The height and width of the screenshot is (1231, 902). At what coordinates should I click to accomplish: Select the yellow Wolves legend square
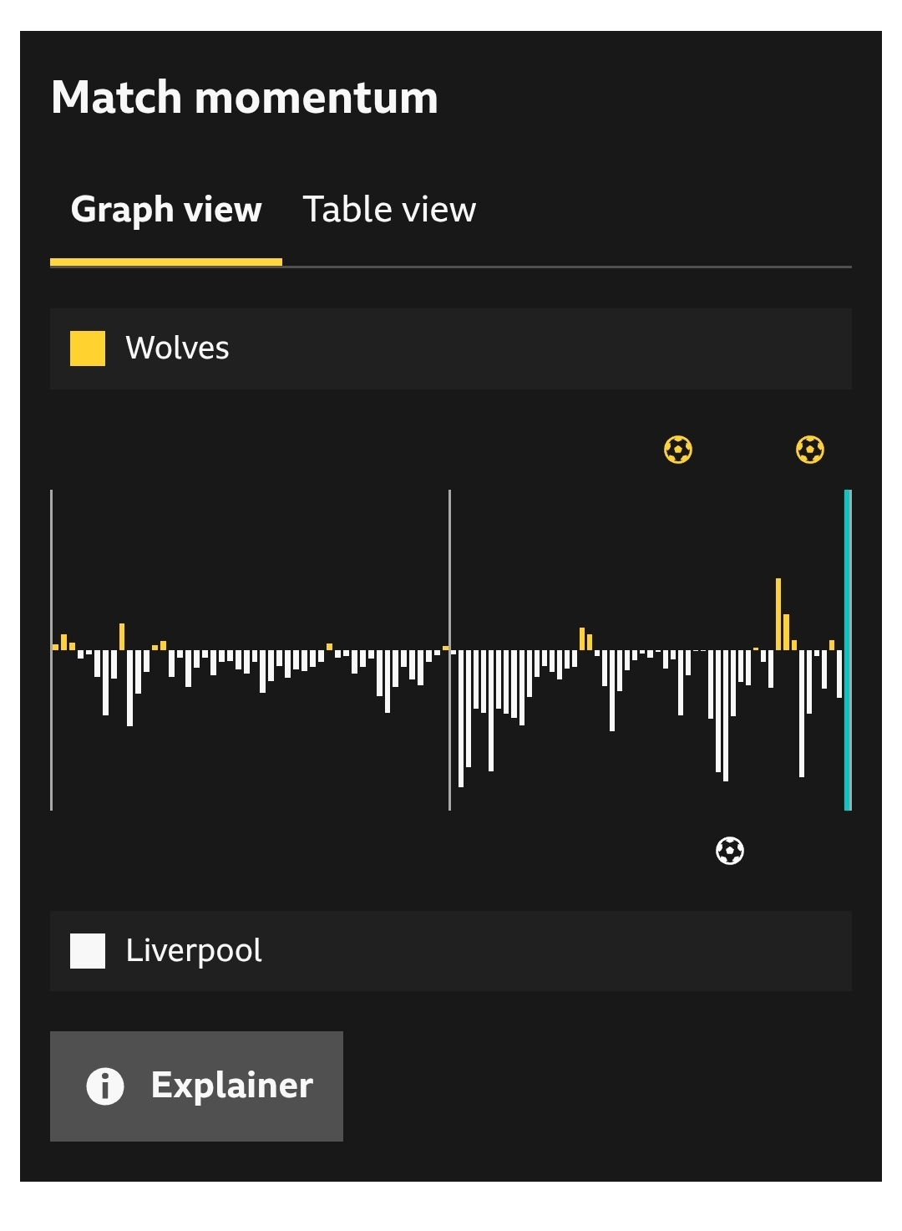click(x=88, y=348)
